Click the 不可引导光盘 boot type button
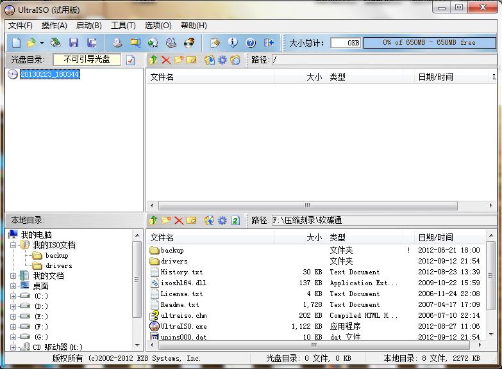 pos(87,59)
